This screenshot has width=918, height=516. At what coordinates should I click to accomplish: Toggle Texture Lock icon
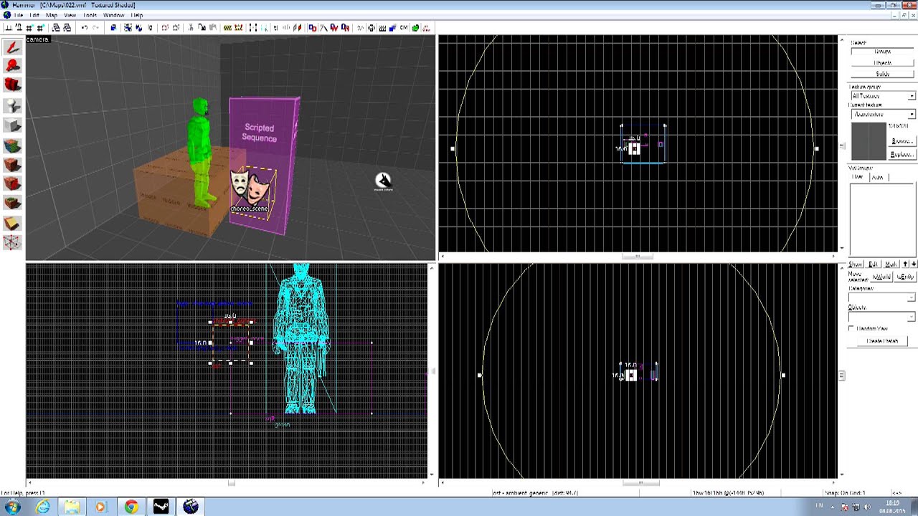(275, 28)
